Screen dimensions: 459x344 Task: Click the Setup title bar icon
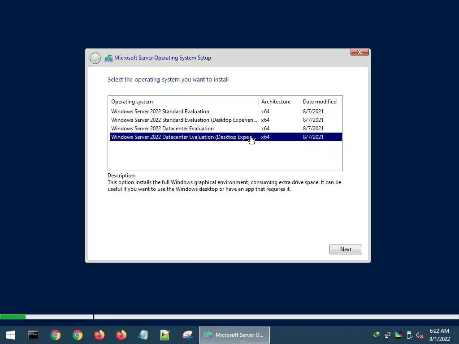(108, 58)
